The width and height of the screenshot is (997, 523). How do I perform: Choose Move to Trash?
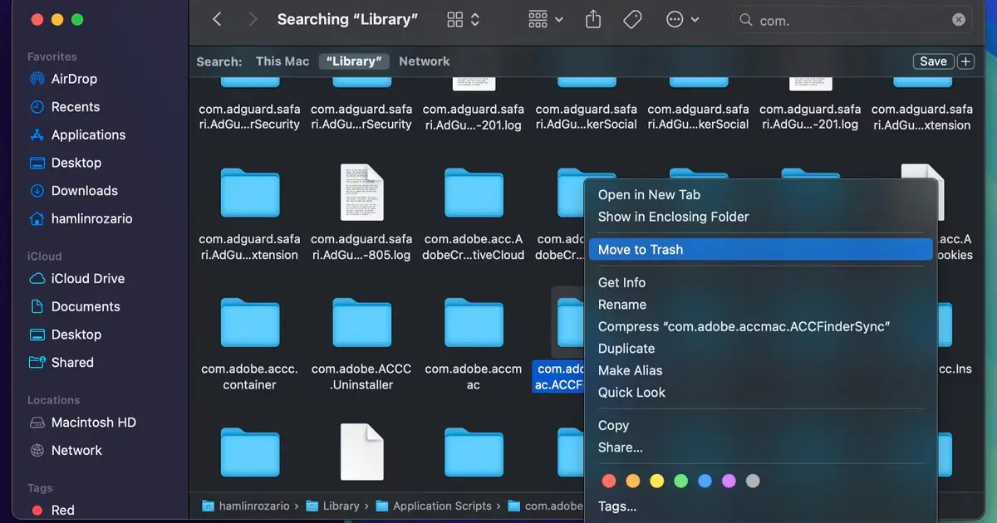pos(761,250)
